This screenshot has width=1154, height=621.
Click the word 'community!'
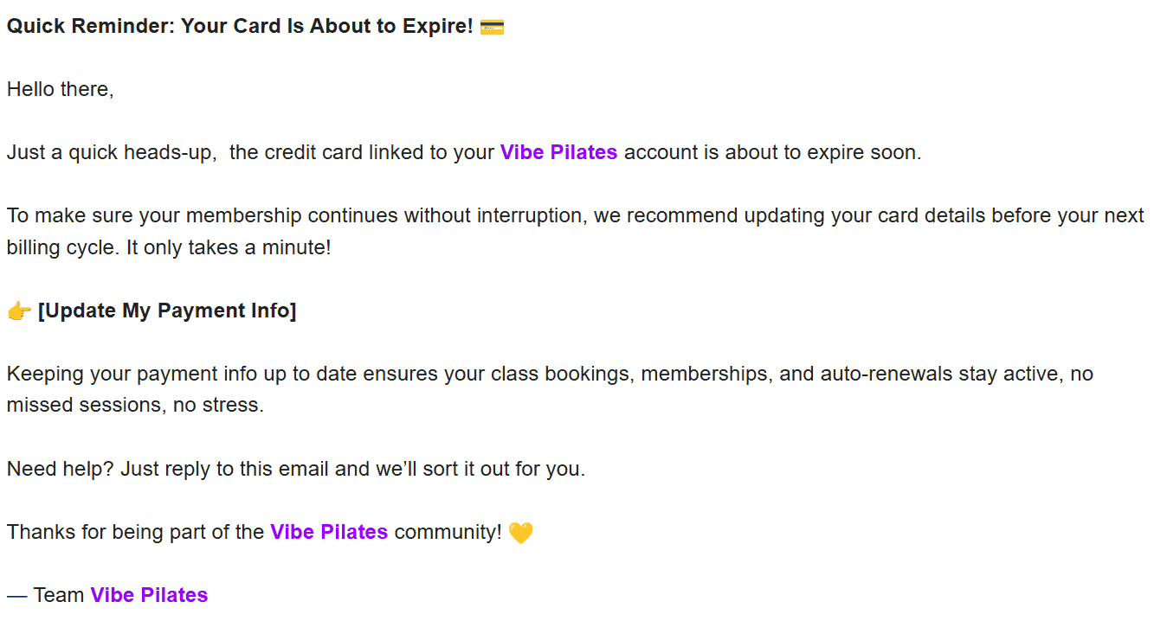click(448, 532)
